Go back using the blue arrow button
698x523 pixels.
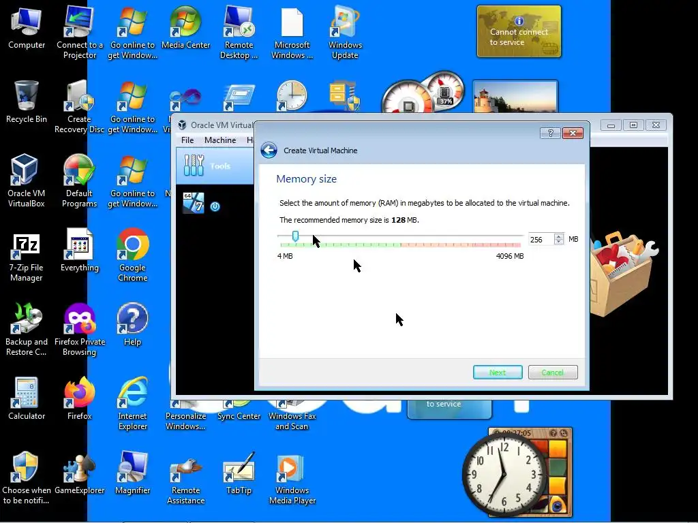click(x=269, y=150)
